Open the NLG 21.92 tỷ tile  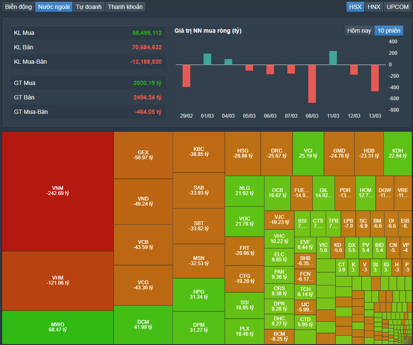pos(244,191)
